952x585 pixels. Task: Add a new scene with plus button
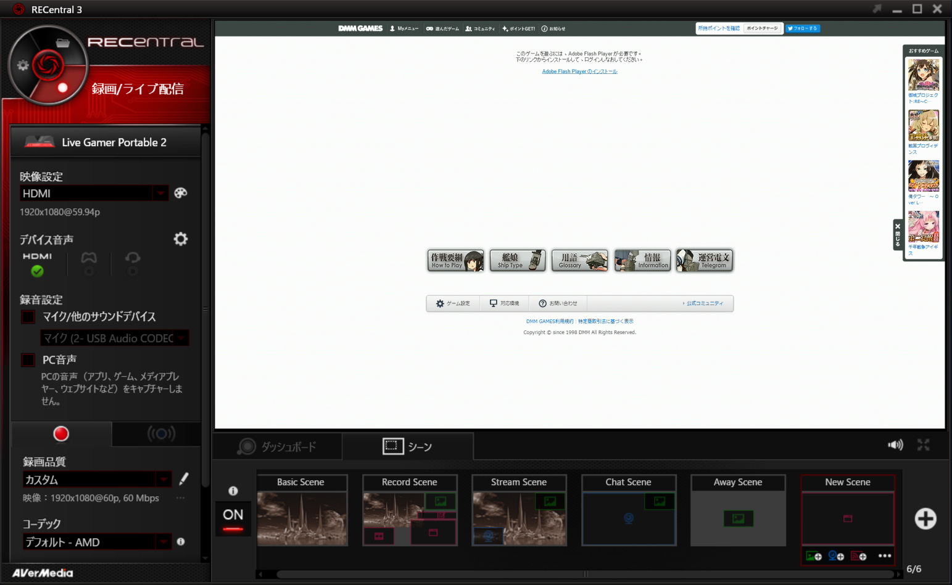tap(925, 518)
